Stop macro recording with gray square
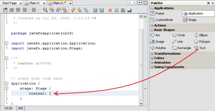Screen dimensions: 215x111 click(x=117, y=10)
